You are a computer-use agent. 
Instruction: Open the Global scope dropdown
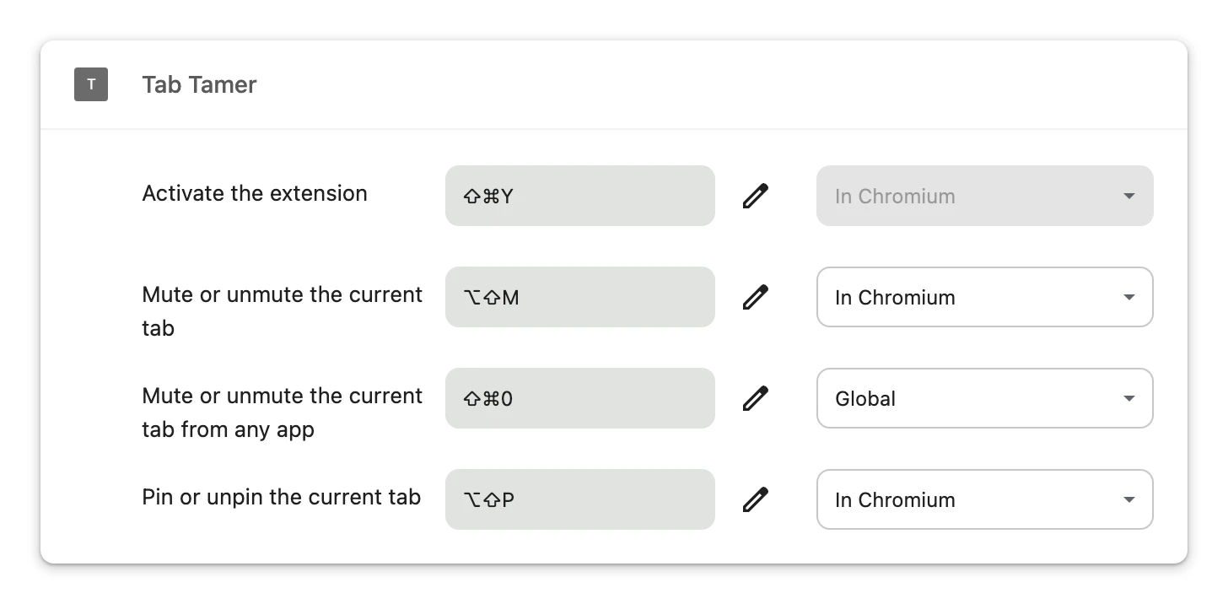[x=985, y=398]
